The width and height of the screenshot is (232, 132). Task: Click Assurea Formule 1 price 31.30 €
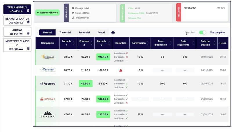[68, 83]
